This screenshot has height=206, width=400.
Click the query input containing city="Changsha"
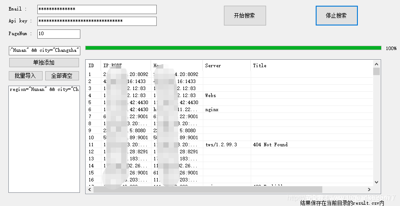44,50
